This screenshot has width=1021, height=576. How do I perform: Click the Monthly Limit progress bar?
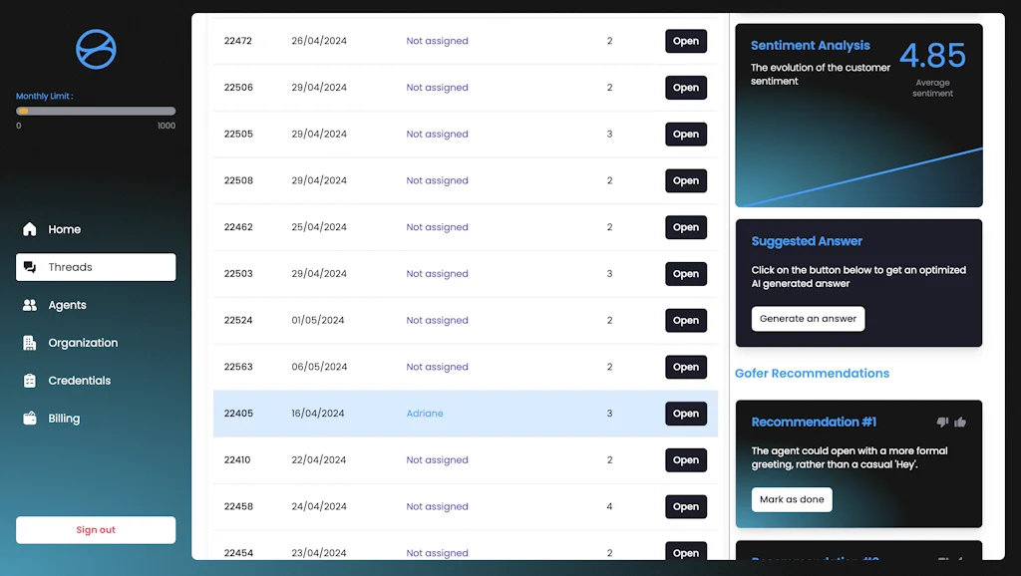95,111
